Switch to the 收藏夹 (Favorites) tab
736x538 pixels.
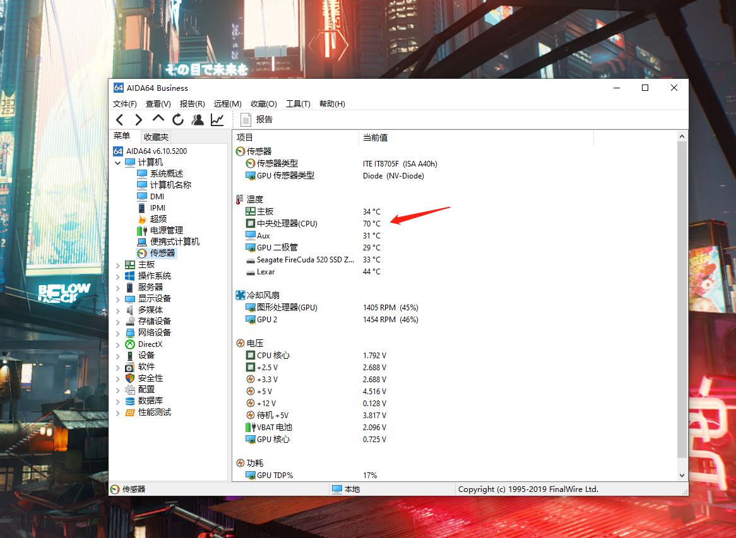(x=156, y=136)
